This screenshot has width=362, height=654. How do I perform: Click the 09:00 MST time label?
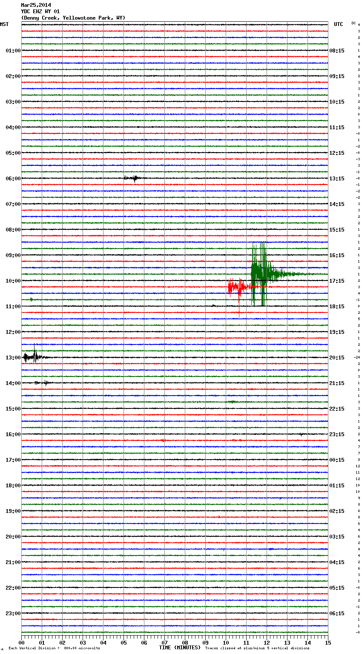(13, 255)
